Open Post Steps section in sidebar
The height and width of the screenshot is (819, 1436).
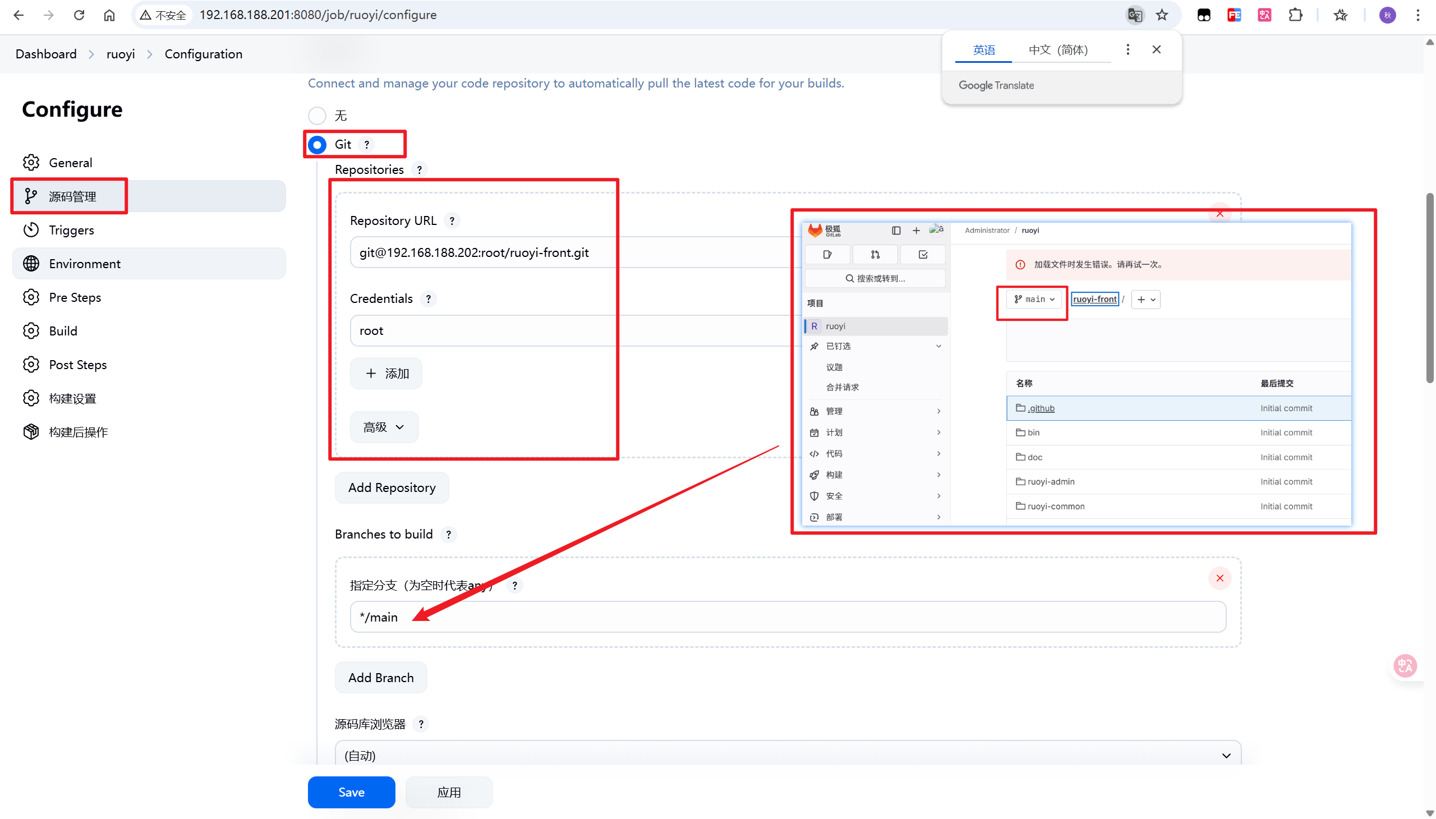77,365
